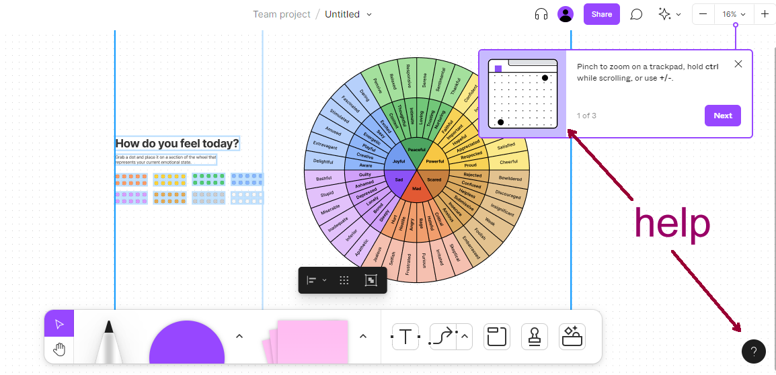
Task: Click the Mad wheel segment
Action: [417, 189]
